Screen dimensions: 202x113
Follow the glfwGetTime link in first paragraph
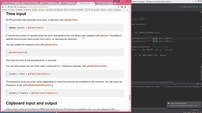(x=71, y=20)
